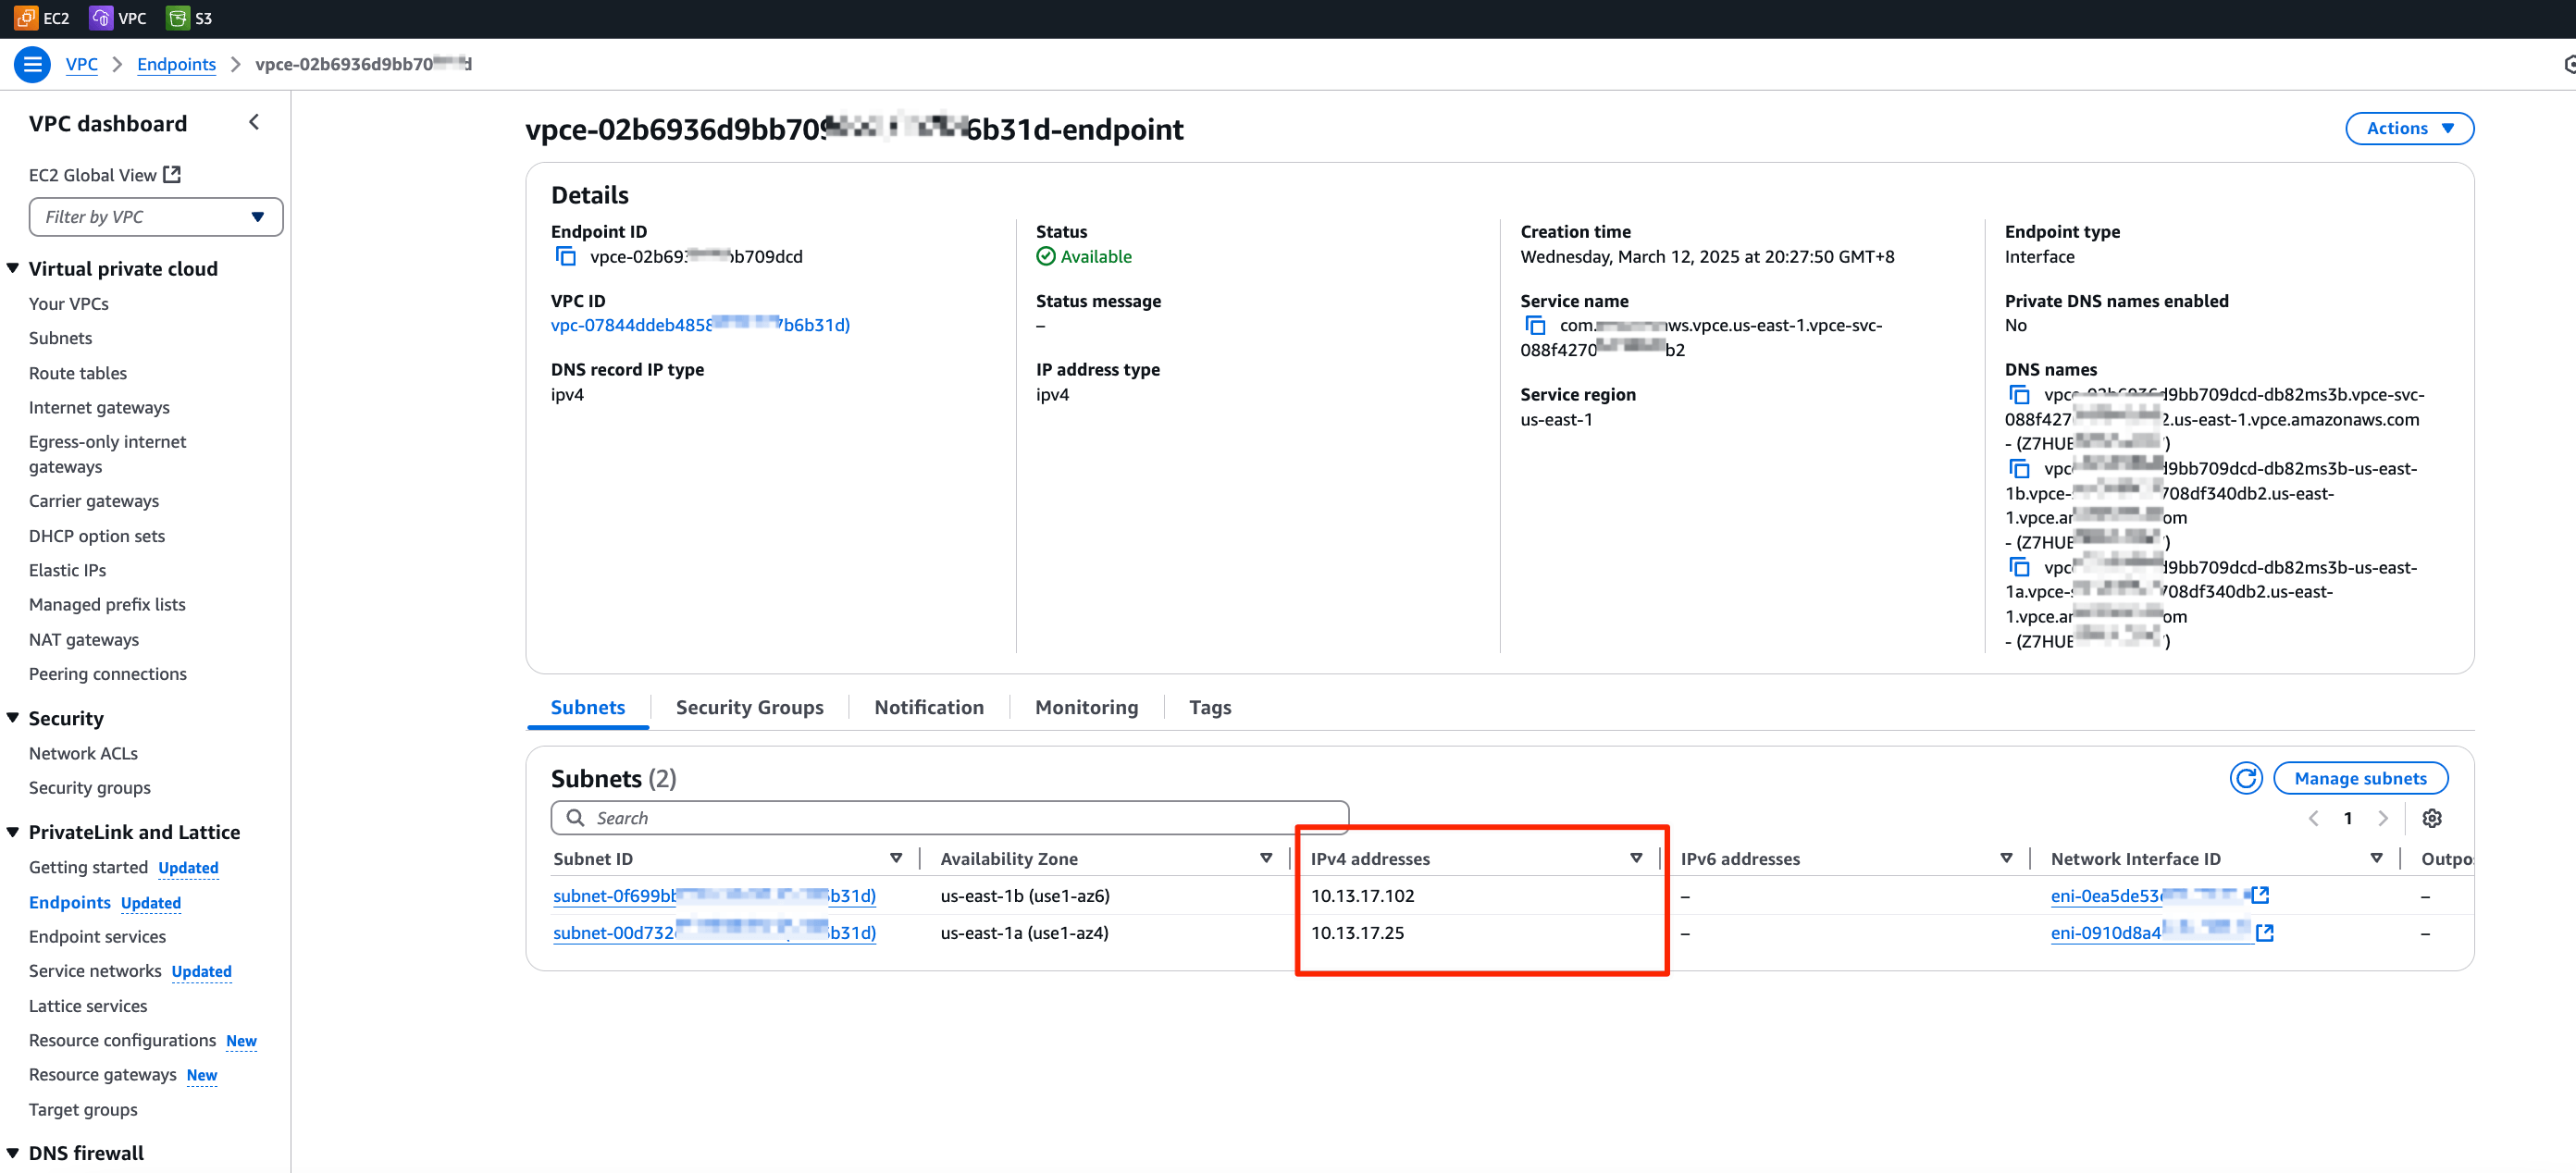Refresh the Subnets table
Image resolution: width=2576 pixels, height=1173 pixels.
[2246, 778]
